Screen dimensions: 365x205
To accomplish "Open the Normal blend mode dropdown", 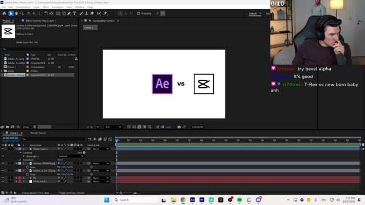I will tap(71, 156).
